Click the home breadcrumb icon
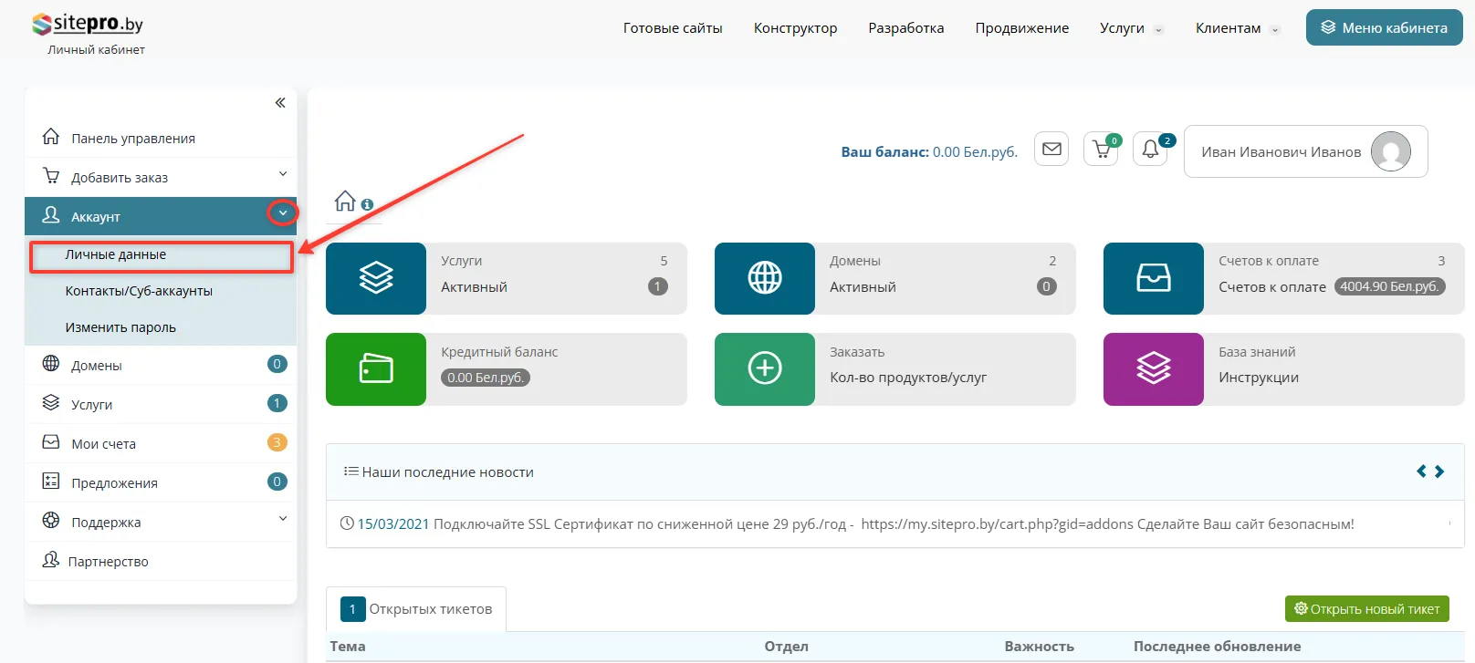This screenshot has height=663, width=1475. [345, 202]
